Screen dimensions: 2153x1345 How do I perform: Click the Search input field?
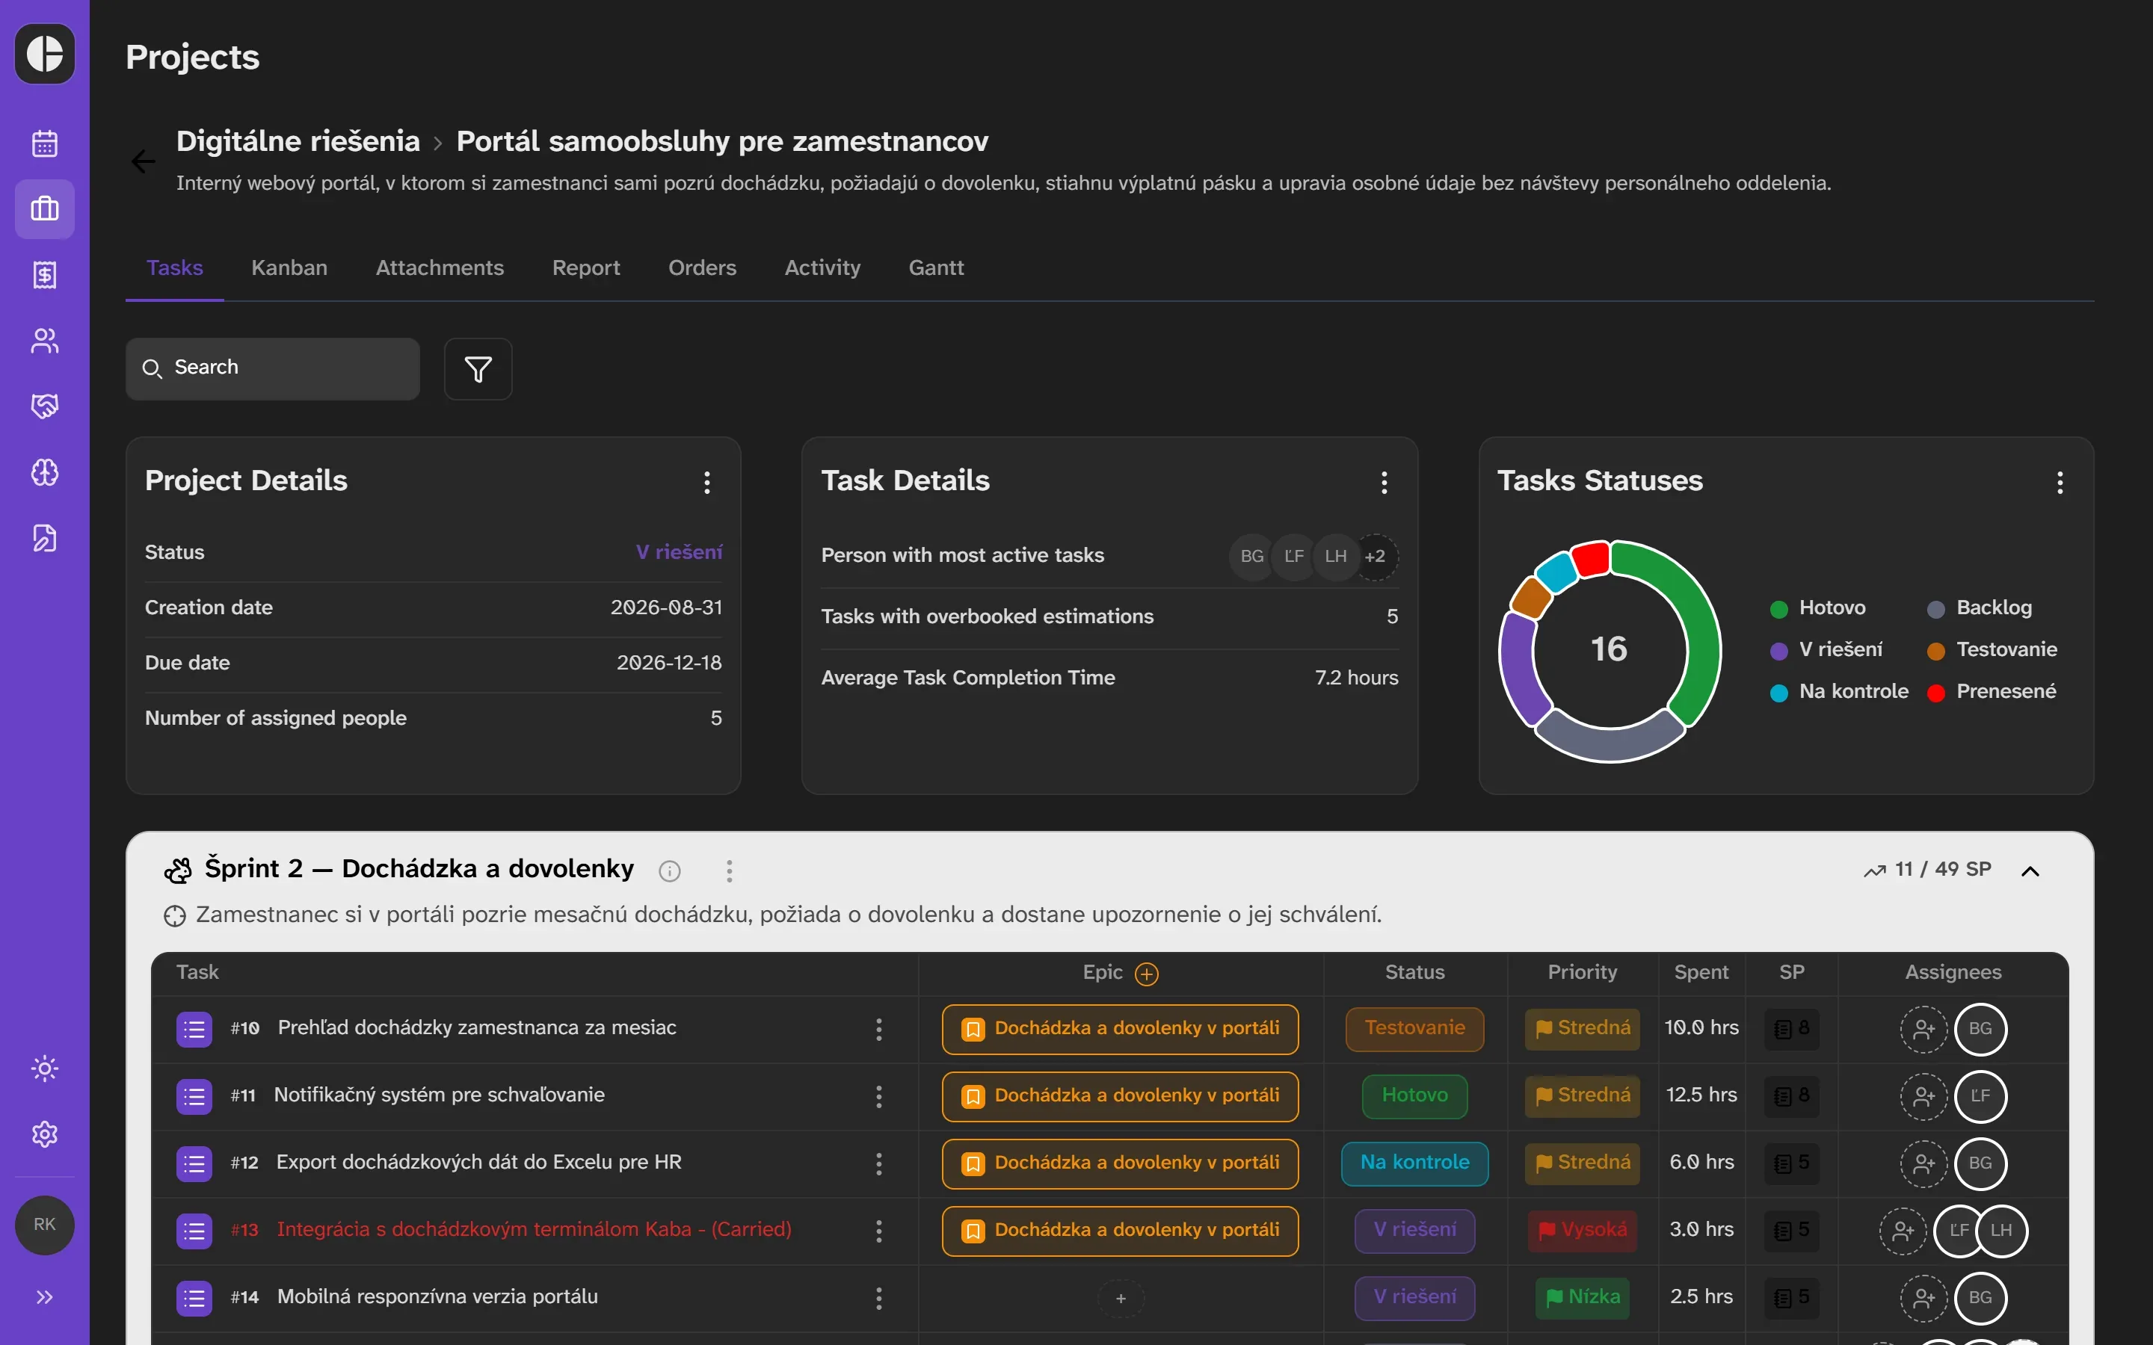coord(272,368)
